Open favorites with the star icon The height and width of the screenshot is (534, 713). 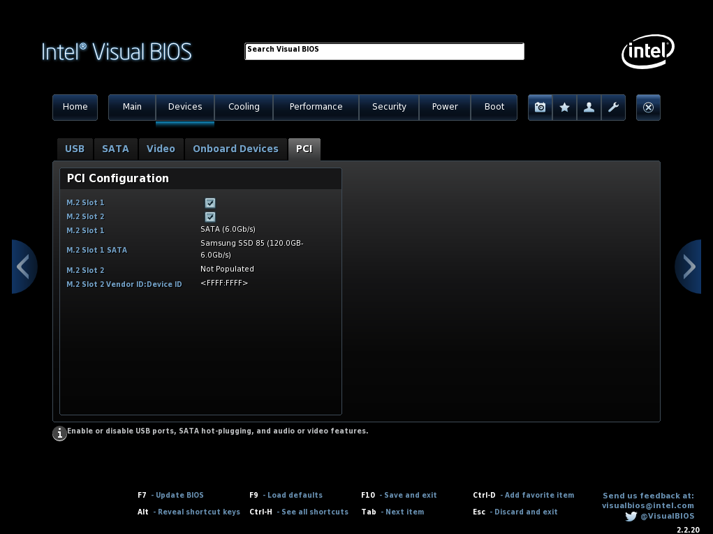[x=564, y=107]
